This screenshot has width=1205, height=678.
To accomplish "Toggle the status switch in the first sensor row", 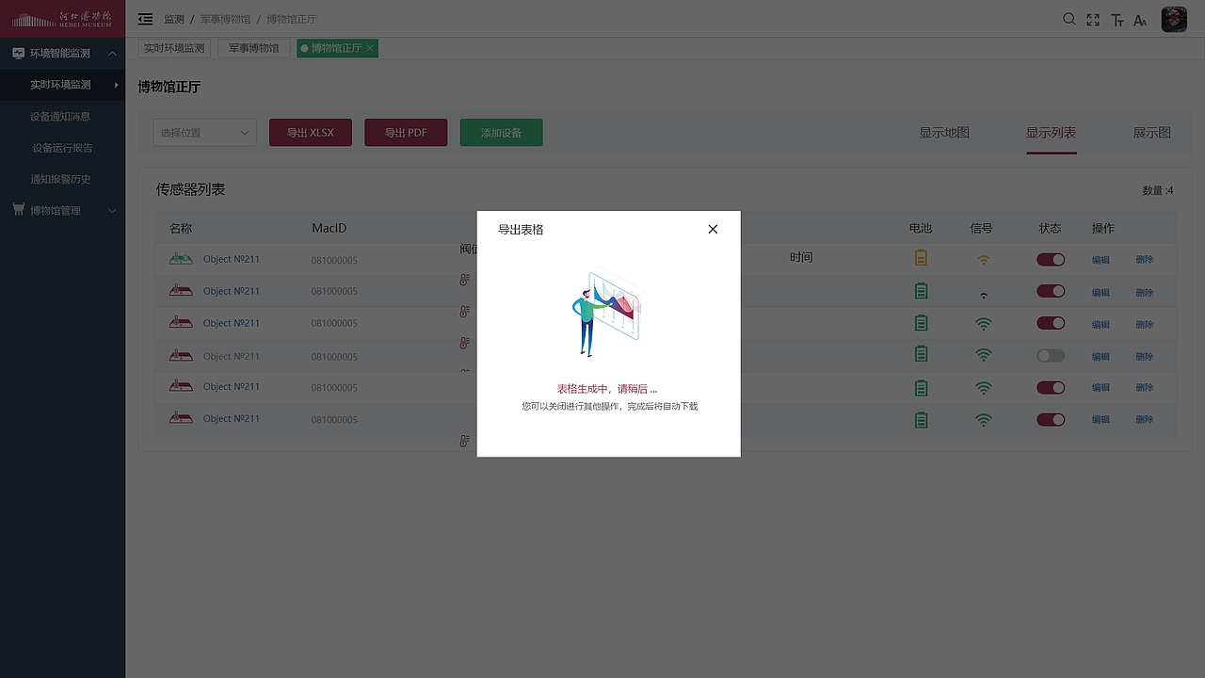I will pyautogui.click(x=1051, y=259).
